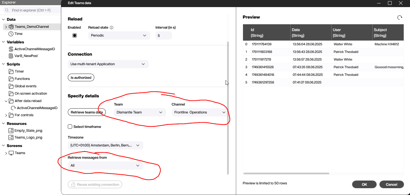Click the image icon for Empty_State_png
The width and height of the screenshot is (410, 195).
coord(11,131)
